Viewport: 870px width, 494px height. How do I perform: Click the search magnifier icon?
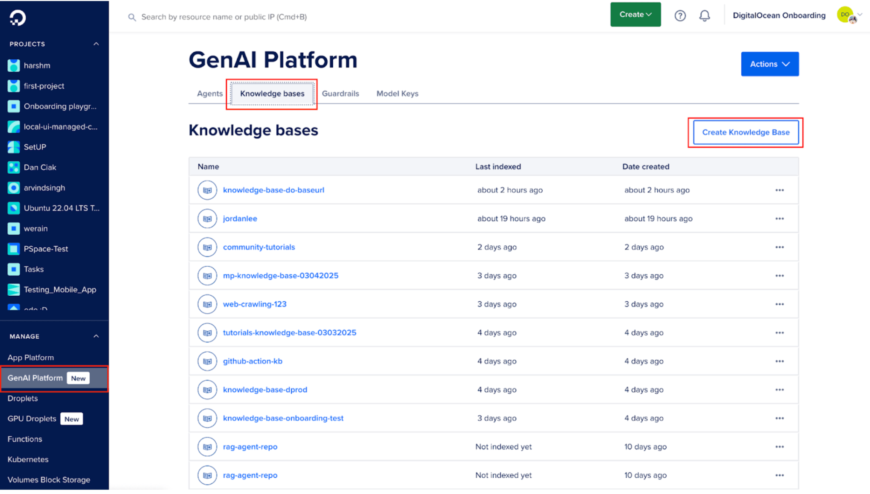click(132, 17)
